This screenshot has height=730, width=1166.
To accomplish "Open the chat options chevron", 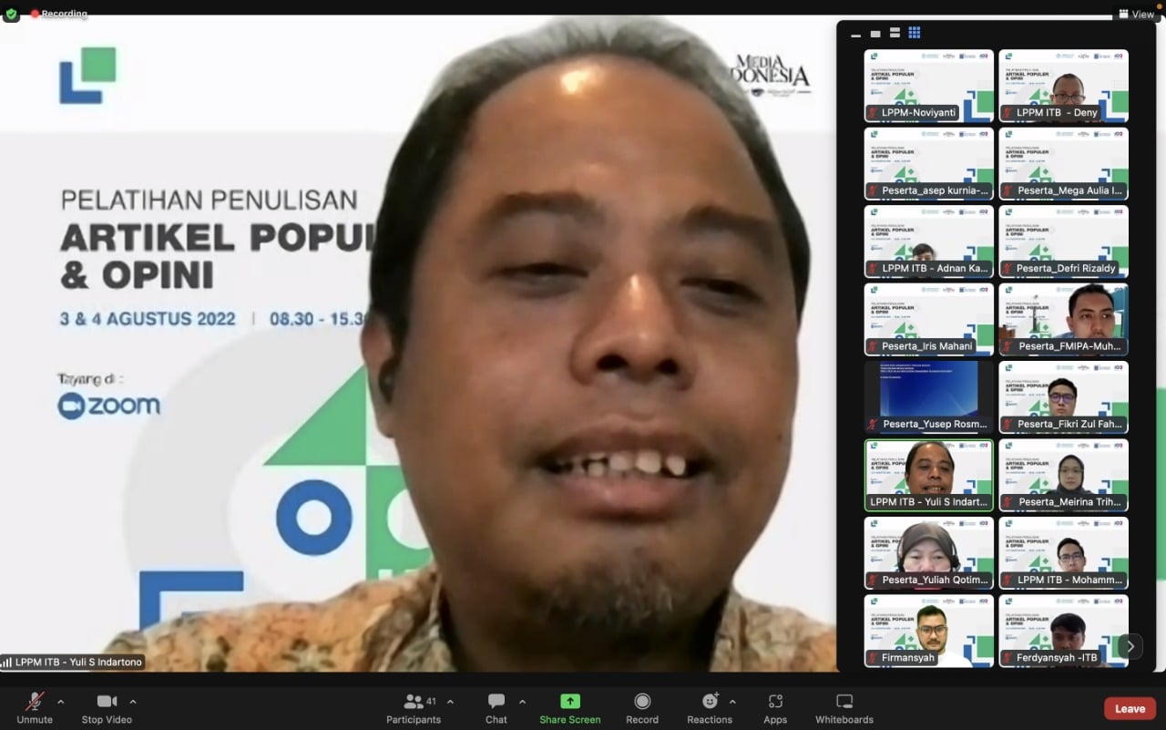I will coord(521,702).
